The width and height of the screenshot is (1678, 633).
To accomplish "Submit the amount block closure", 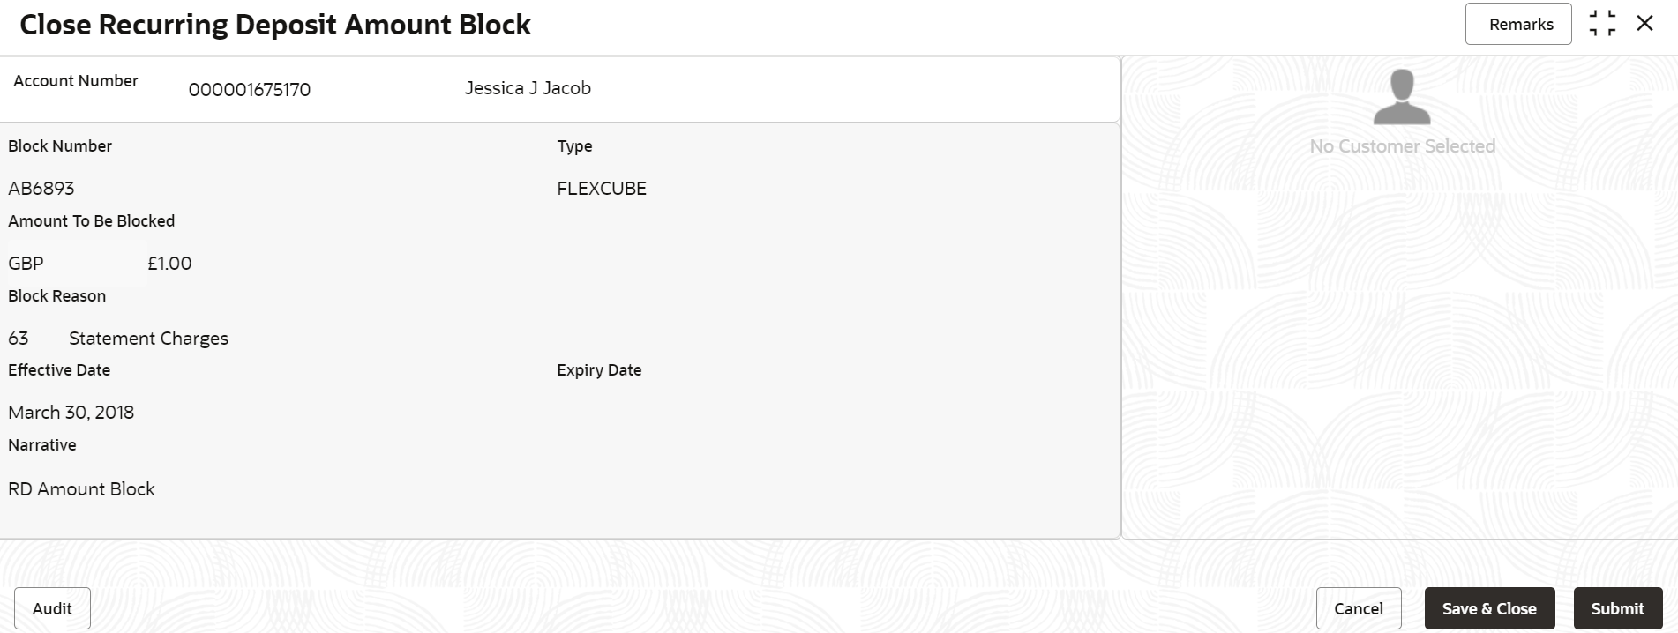I will (x=1616, y=608).
